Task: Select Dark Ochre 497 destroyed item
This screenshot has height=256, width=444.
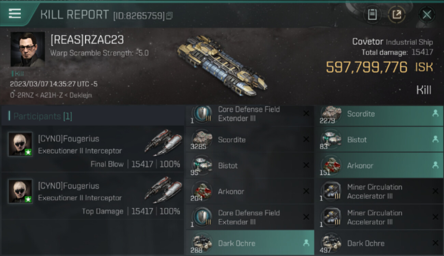Action: point(379,243)
